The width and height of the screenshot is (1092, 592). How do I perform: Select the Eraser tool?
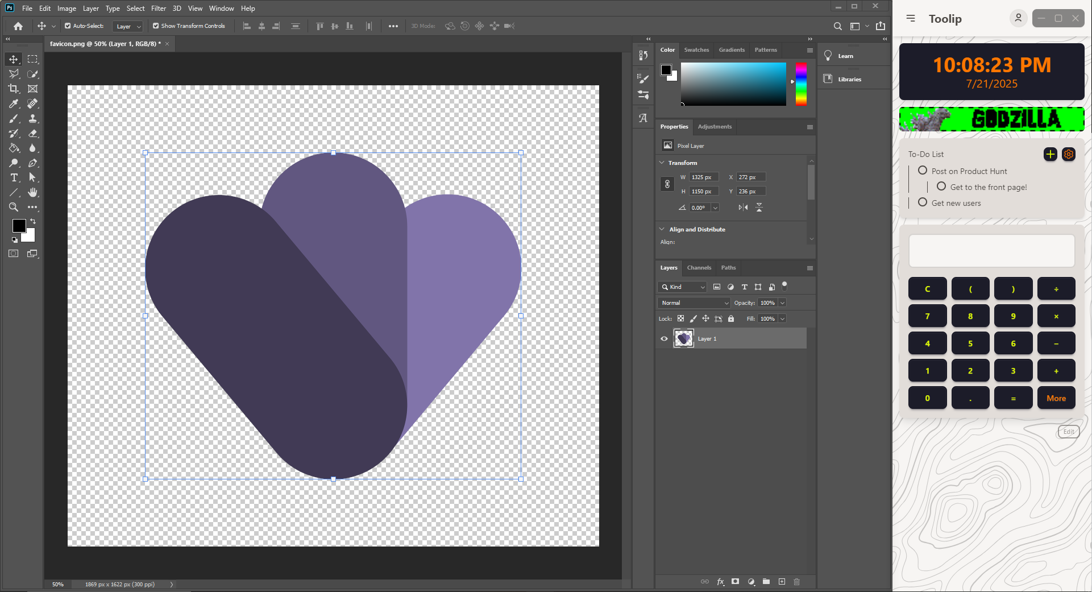[x=33, y=133]
